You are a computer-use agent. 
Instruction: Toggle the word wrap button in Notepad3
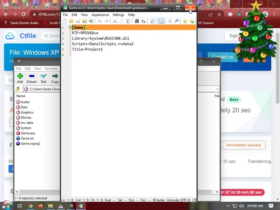(x=161, y=21)
